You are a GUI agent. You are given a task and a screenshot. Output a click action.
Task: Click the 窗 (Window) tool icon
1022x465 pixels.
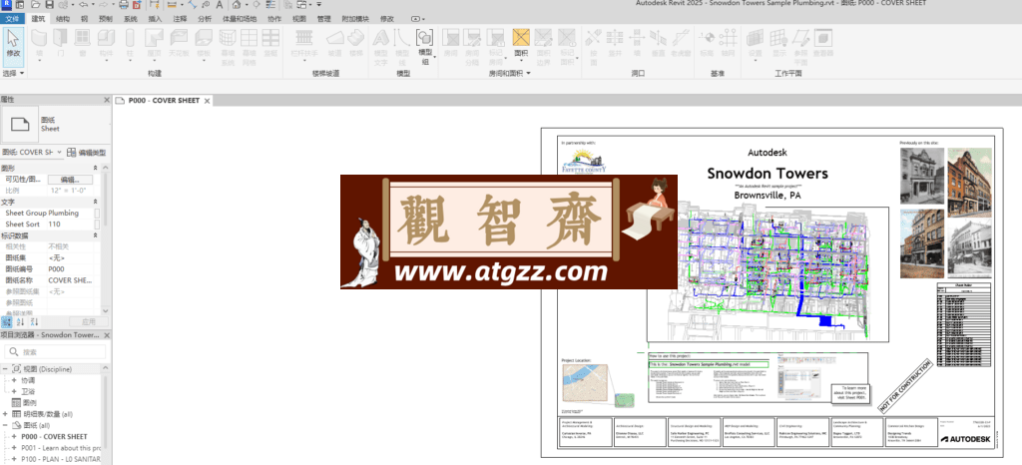pos(82,38)
